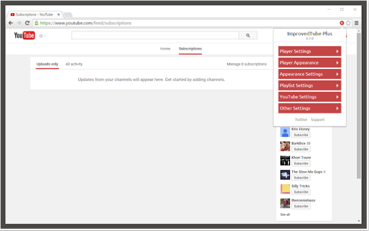The width and height of the screenshot is (369, 231).
Task: Click the browser address bar URL
Action: tap(86, 23)
